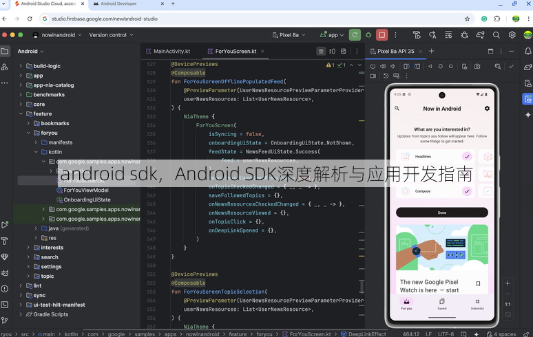The height and width of the screenshot is (337, 533).
Task: Click emulator volume up icon
Action: point(383,67)
